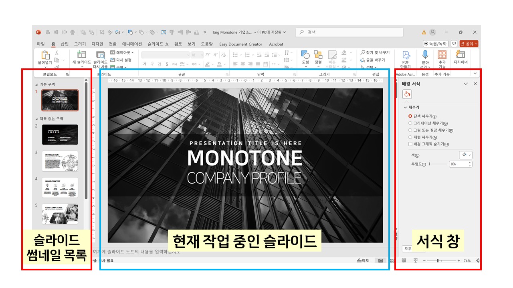Open 추가 기능 (Add-ins) grid icon

[442, 54]
